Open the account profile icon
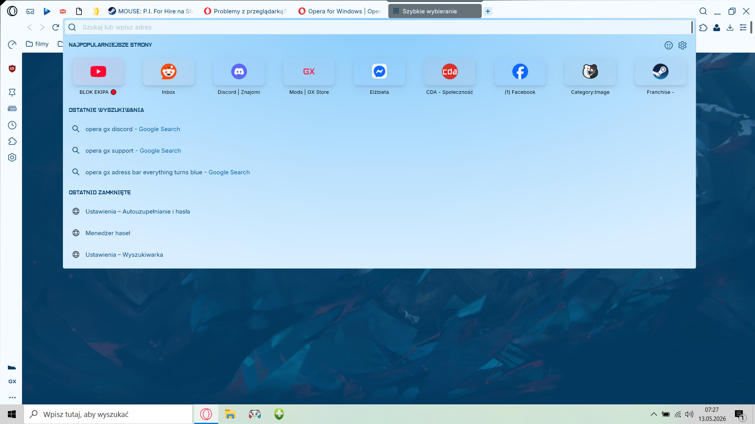755x424 pixels. coord(717,27)
